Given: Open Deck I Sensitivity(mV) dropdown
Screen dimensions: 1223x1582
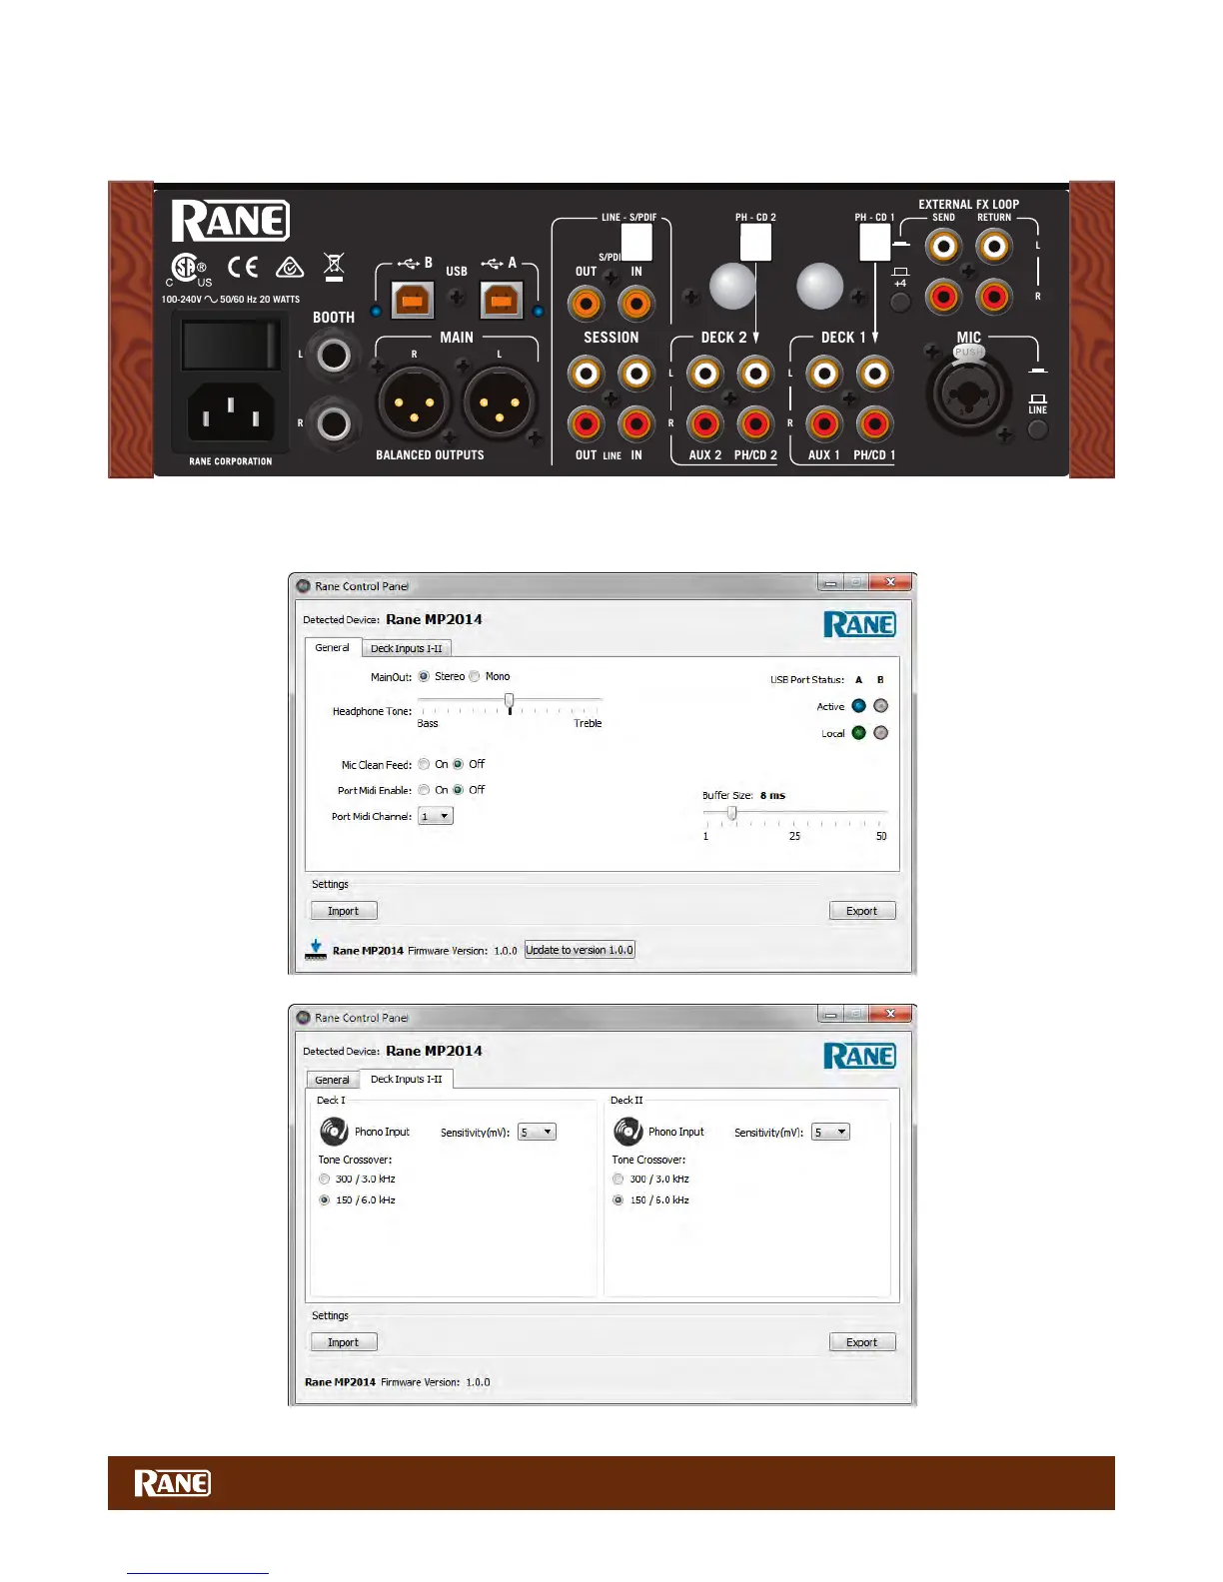Looking at the screenshot, I should pos(537,1132).
